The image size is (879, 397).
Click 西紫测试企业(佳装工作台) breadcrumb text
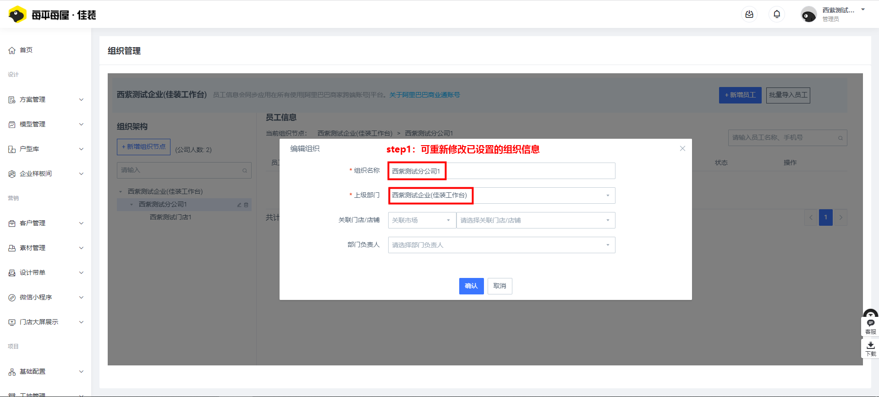tap(355, 133)
